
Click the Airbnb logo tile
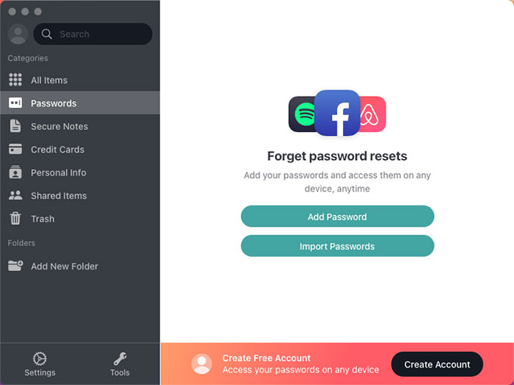pos(371,115)
